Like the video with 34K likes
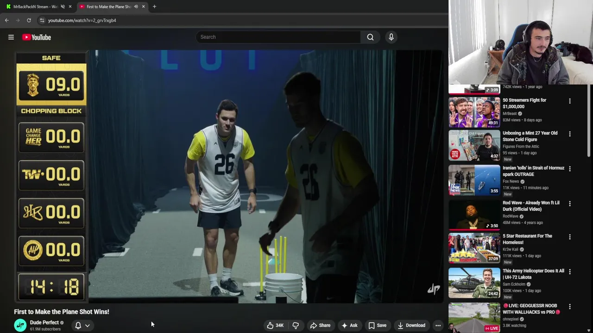Screen dimensions: 593x333 pyautogui.click(x=275, y=325)
